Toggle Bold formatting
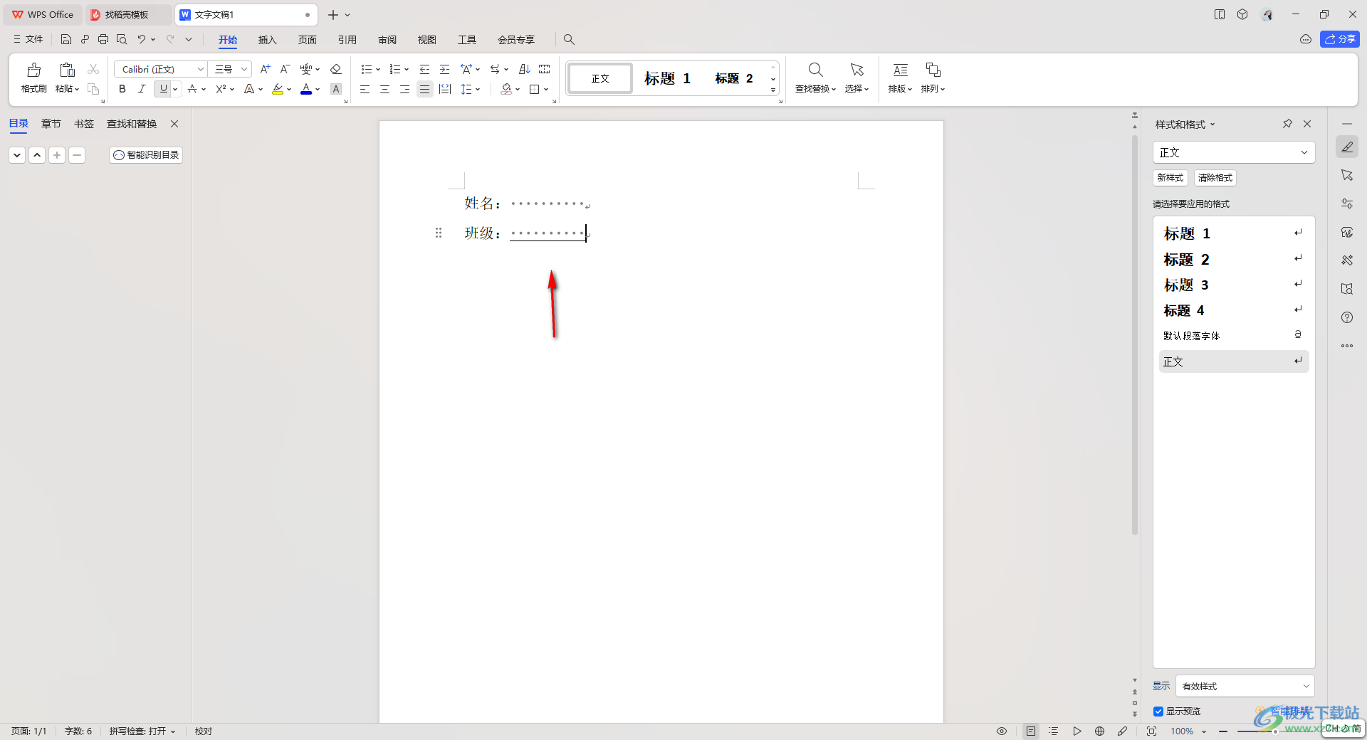The image size is (1367, 740). pyautogui.click(x=122, y=89)
